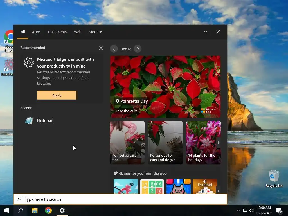Open the volume tray icon
Viewport: 288px width, 216px height.
click(x=251, y=210)
